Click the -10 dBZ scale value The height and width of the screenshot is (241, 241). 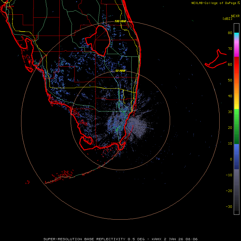click(x=229, y=175)
